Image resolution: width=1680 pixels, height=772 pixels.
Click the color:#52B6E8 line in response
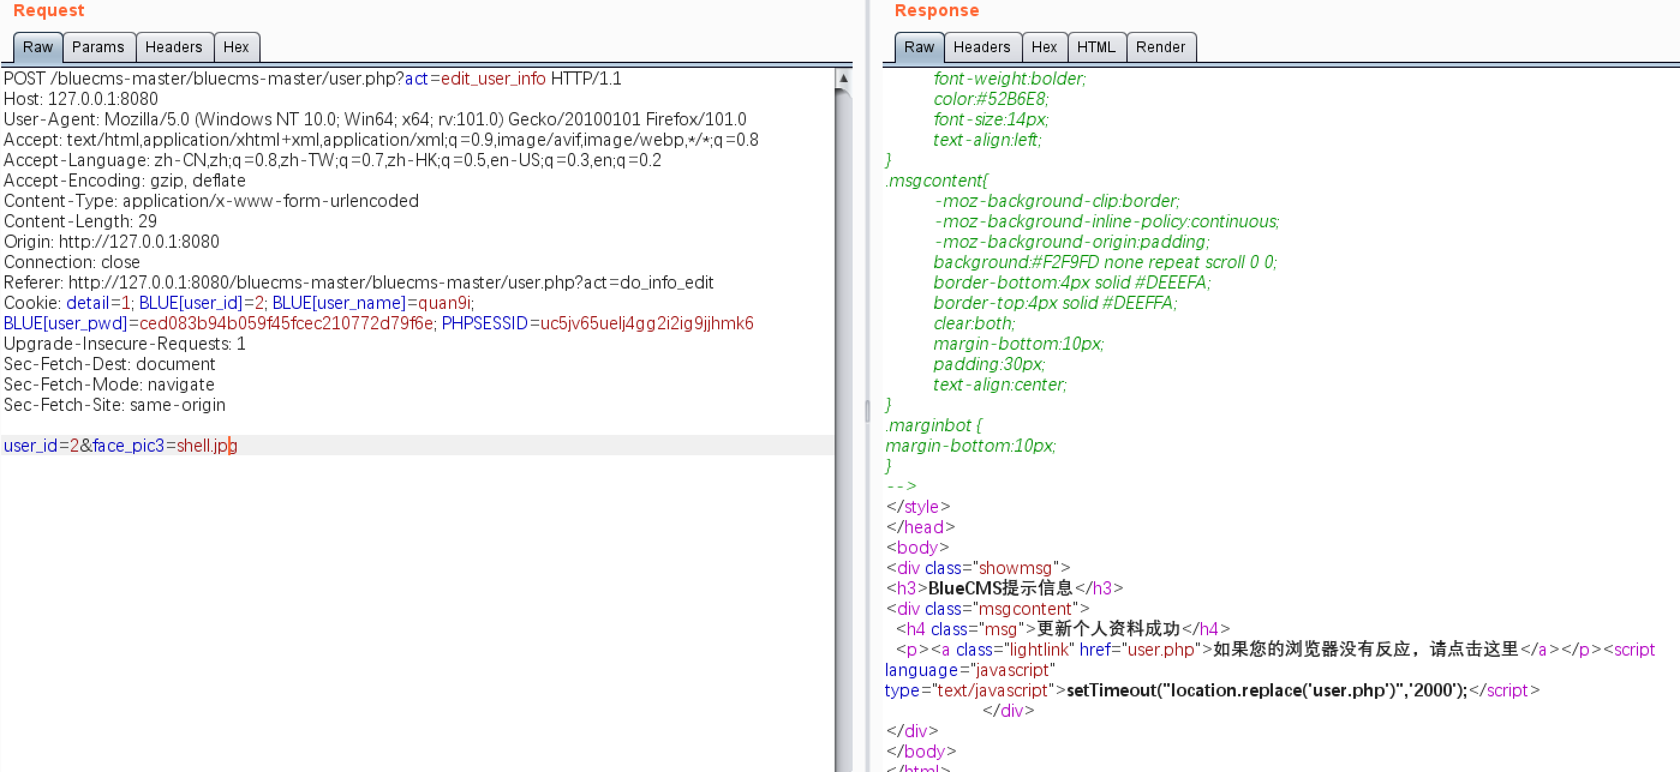point(991,99)
